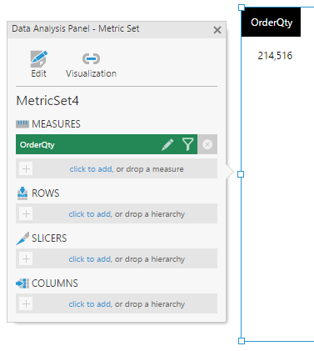Click the plus icon under Measures
314x351 pixels.
click(26, 168)
